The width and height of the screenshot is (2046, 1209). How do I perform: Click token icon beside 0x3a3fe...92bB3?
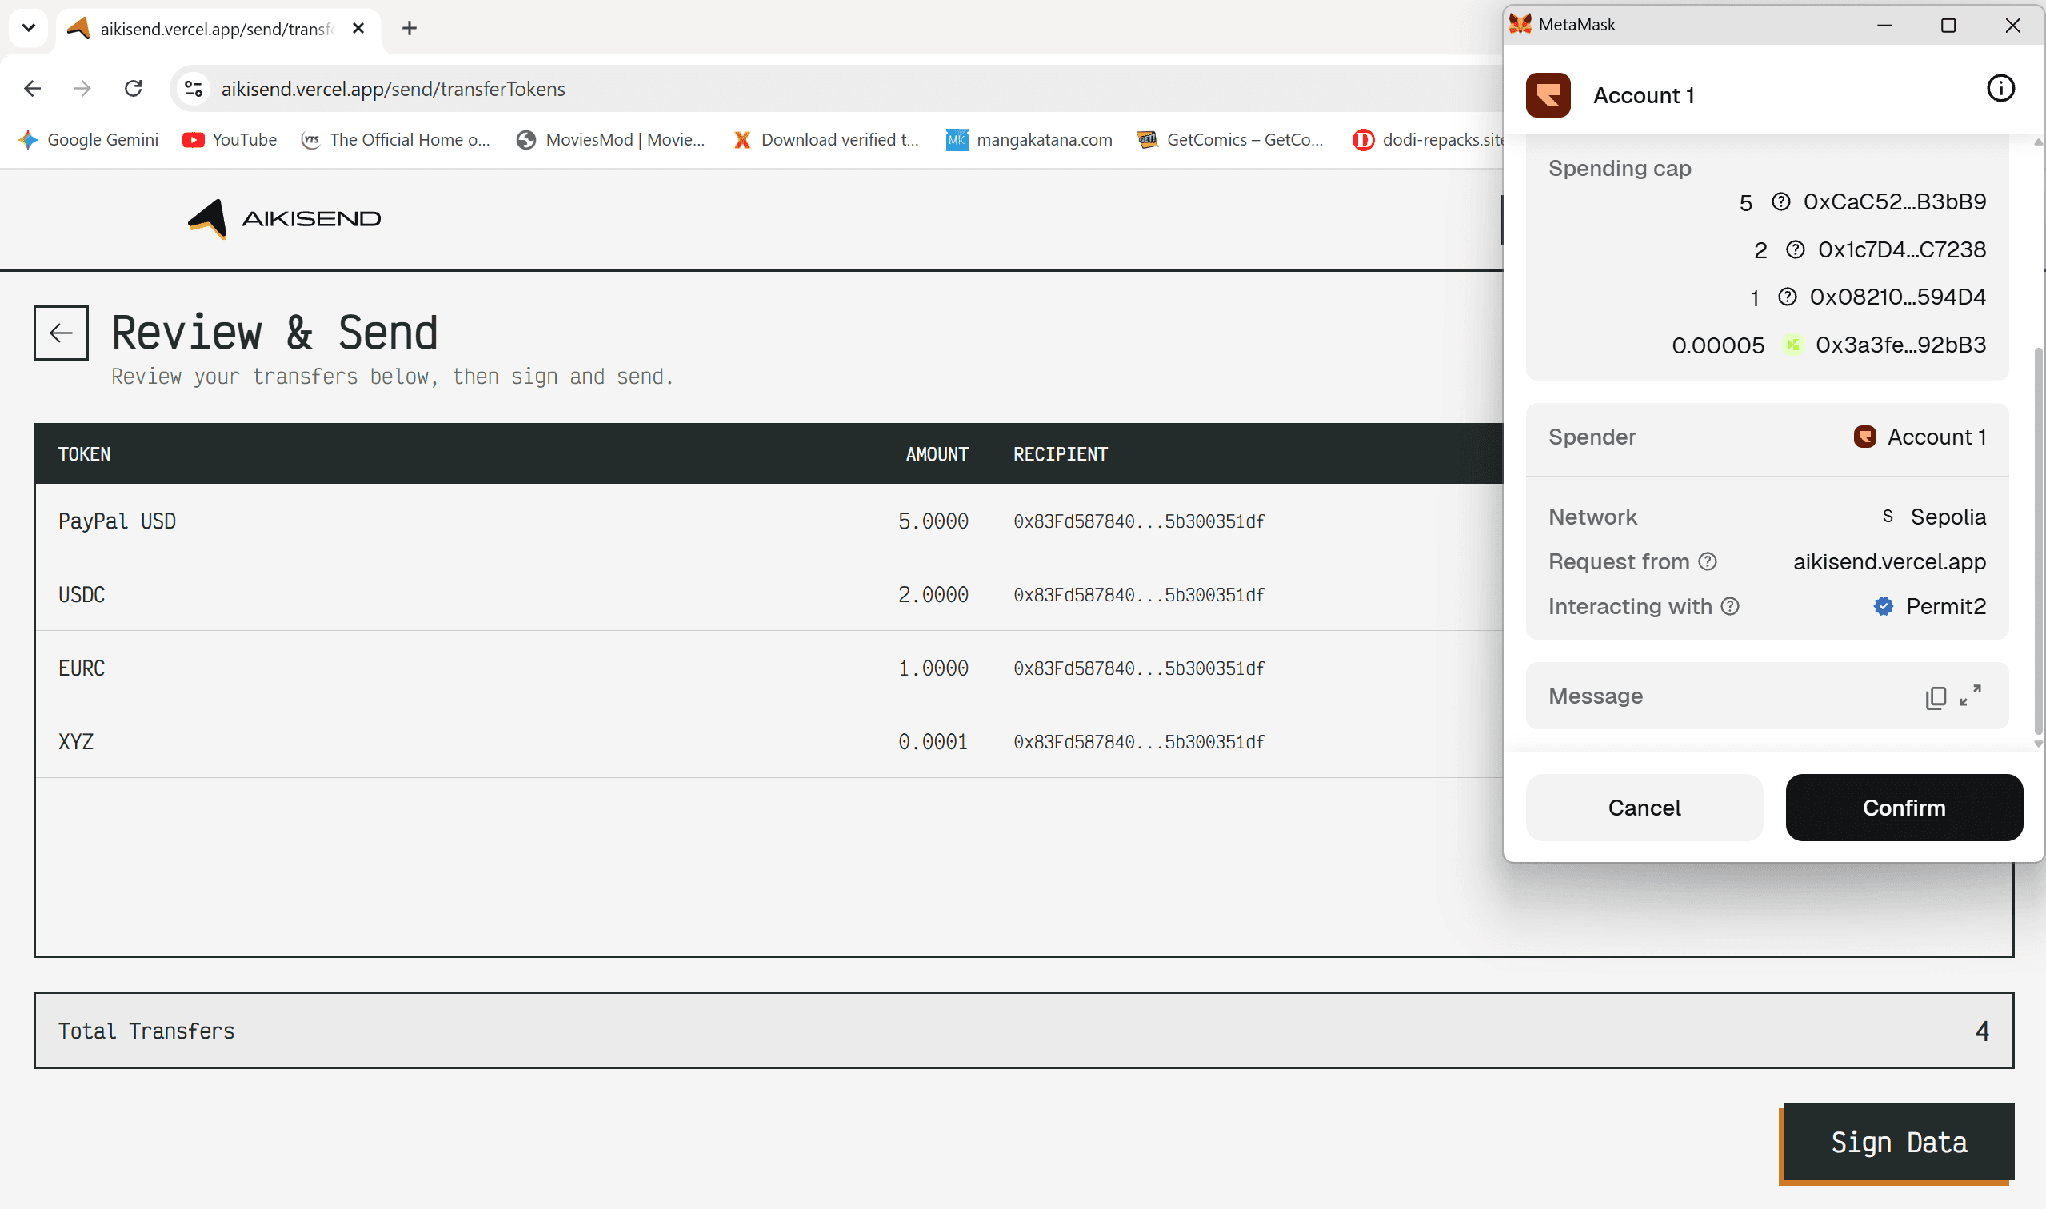click(1792, 345)
